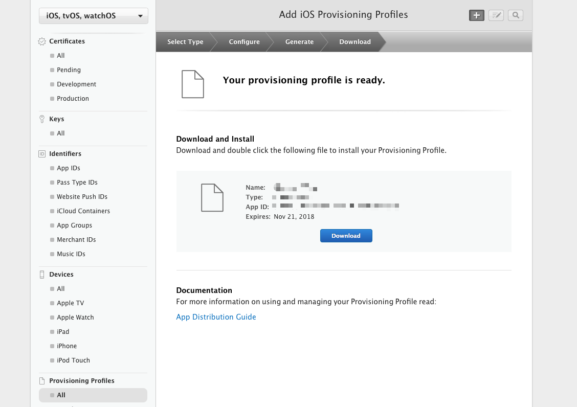This screenshot has width=577, height=407.
Task: Open iCloud Containers identifiers
Action: [x=83, y=211]
